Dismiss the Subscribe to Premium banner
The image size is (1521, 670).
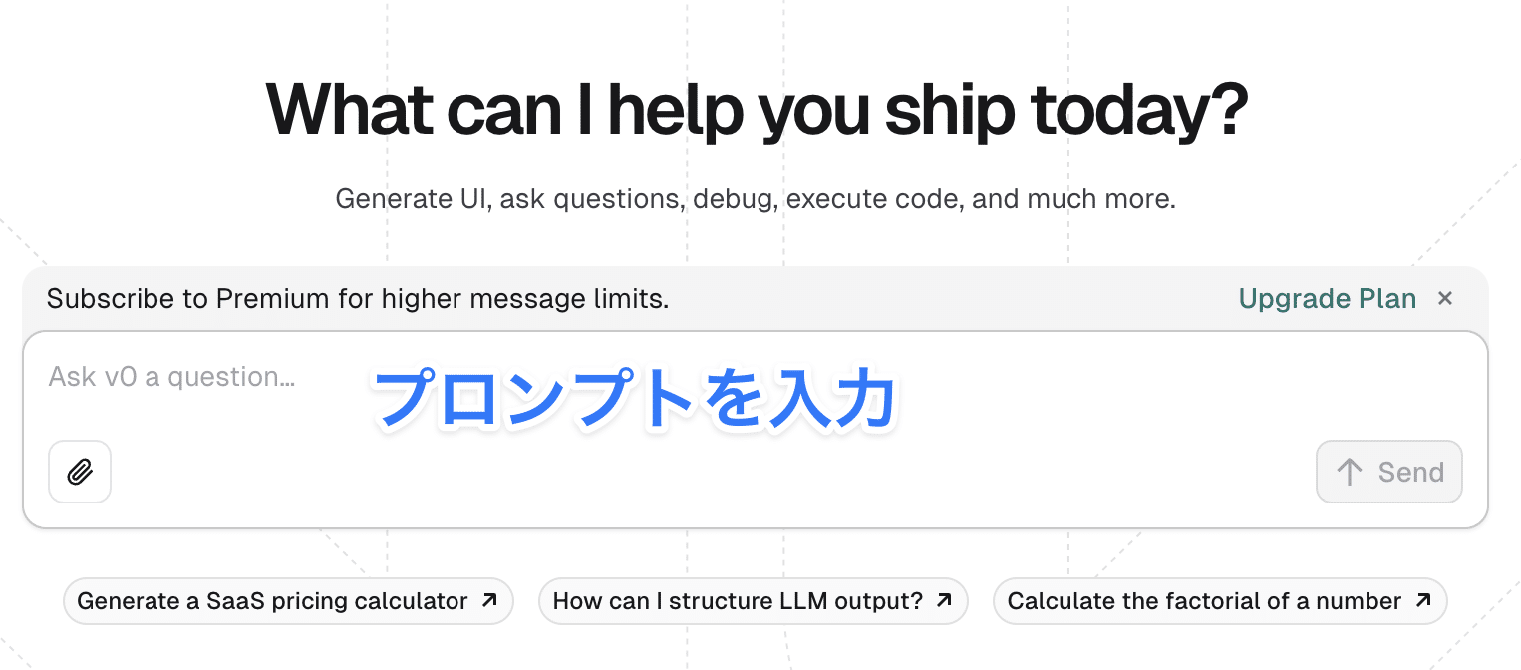[1445, 298]
